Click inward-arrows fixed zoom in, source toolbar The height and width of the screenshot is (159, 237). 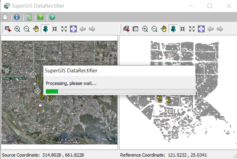[x=55, y=29]
